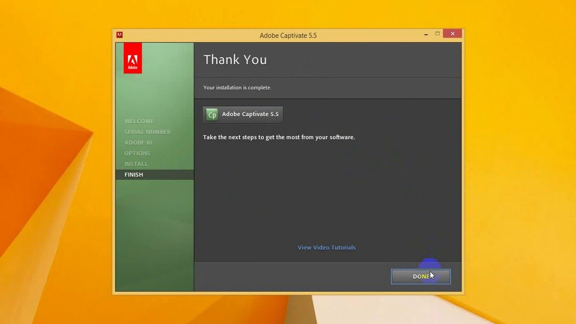Close the Adobe Captivate installer
Viewport: 576px width, 324px height.
(452, 33)
